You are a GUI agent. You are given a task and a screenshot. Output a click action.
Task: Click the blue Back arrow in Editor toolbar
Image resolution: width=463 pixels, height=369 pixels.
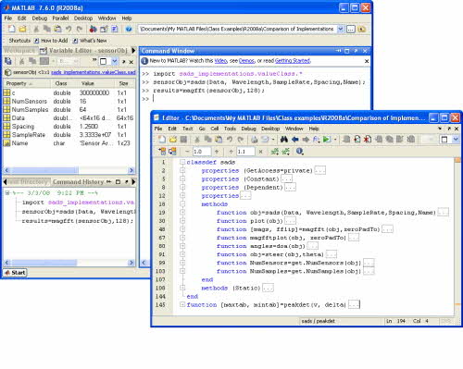(x=295, y=140)
